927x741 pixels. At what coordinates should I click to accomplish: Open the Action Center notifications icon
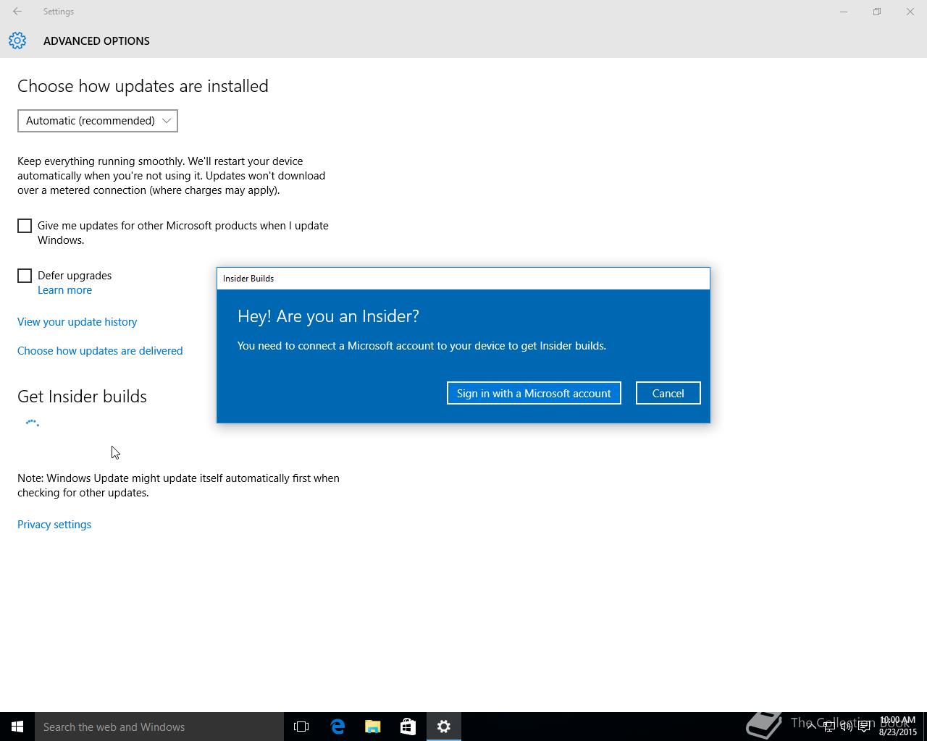tap(864, 727)
